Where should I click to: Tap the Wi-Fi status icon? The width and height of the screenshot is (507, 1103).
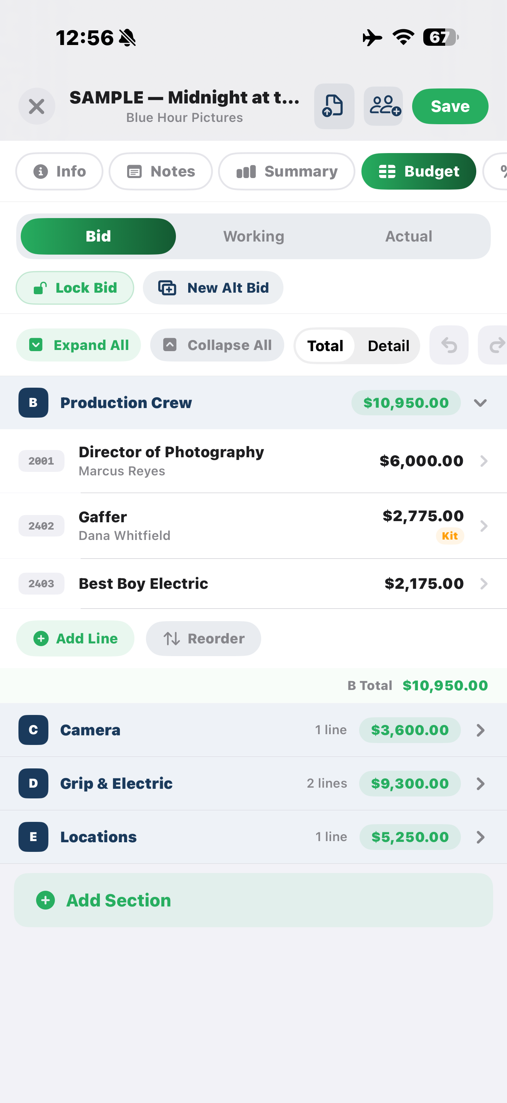(403, 37)
